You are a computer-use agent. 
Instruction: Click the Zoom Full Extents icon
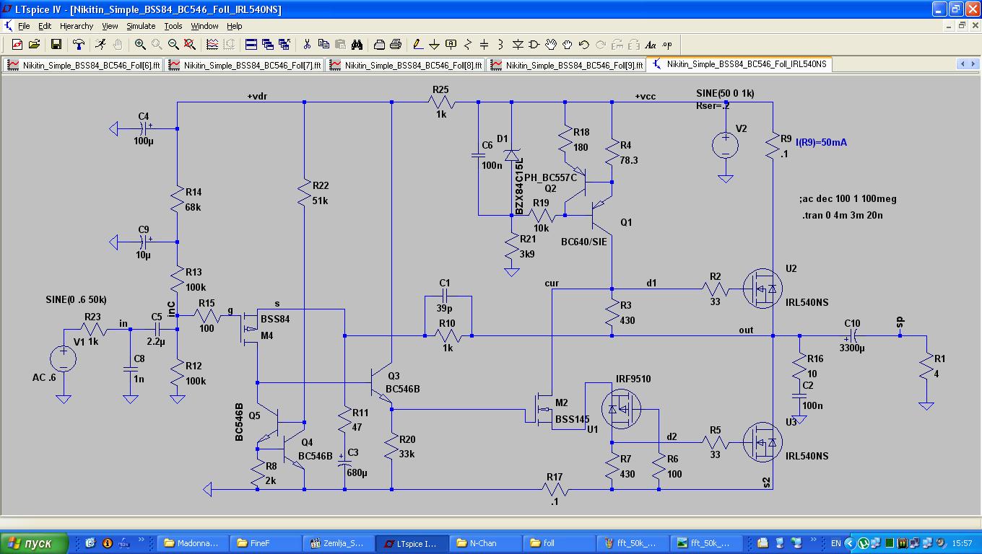click(190, 45)
